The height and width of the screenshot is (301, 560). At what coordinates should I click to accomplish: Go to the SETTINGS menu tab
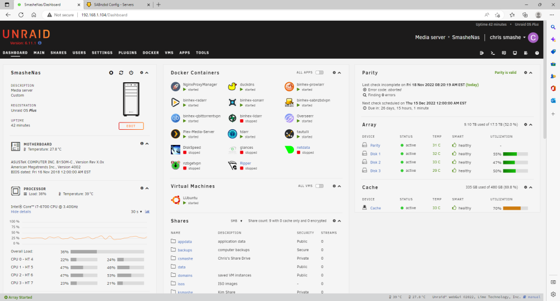pyautogui.click(x=102, y=53)
